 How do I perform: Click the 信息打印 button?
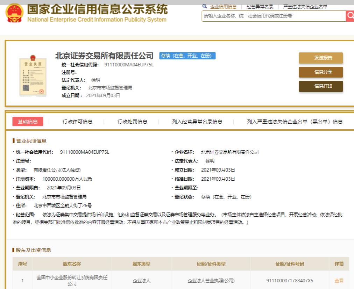pos(321,86)
